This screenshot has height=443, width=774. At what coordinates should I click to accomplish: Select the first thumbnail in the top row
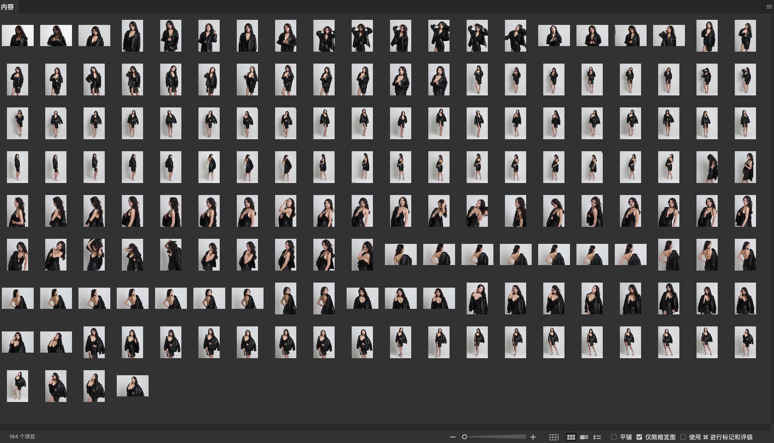(x=18, y=35)
